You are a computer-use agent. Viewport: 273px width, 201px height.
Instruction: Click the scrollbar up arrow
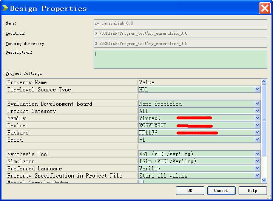click(264, 82)
